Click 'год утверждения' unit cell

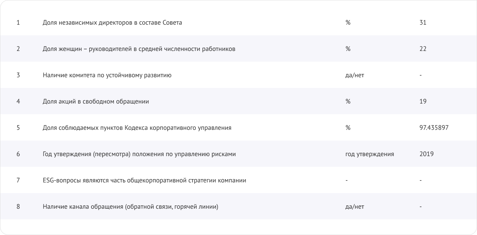pyautogui.click(x=370, y=154)
